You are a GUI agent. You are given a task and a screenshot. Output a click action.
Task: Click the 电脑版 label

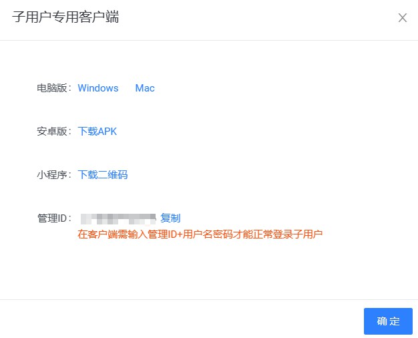click(x=54, y=88)
